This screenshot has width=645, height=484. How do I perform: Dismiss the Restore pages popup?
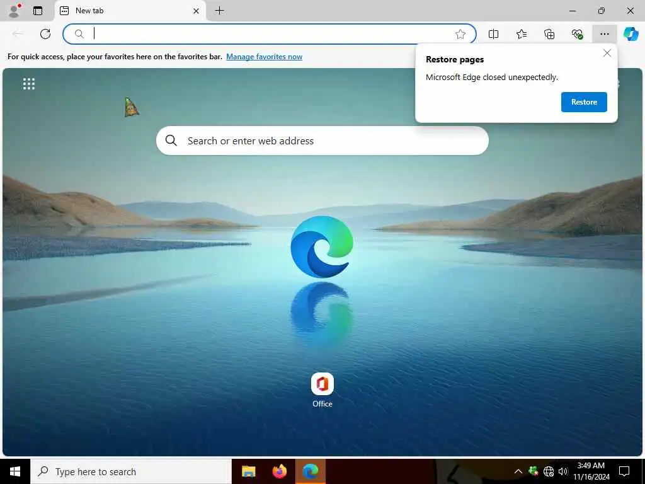pyautogui.click(x=607, y=53)
